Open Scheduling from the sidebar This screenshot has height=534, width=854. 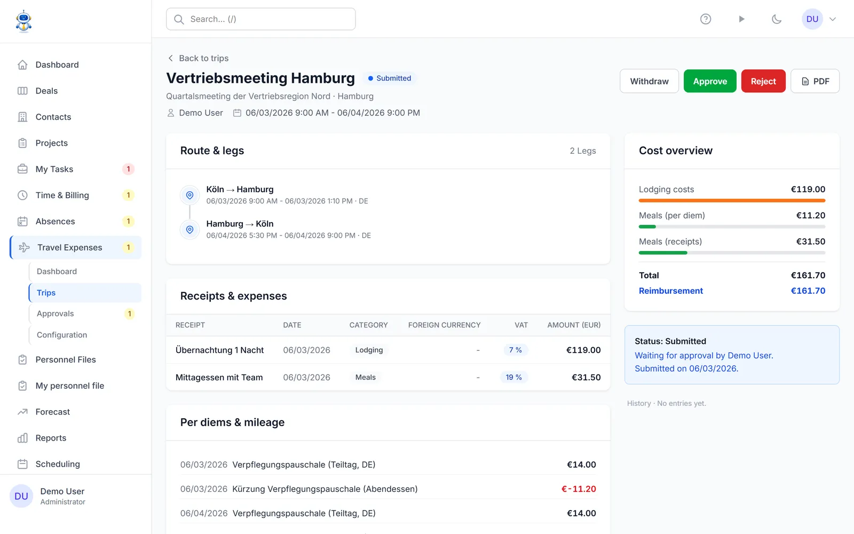76,465
